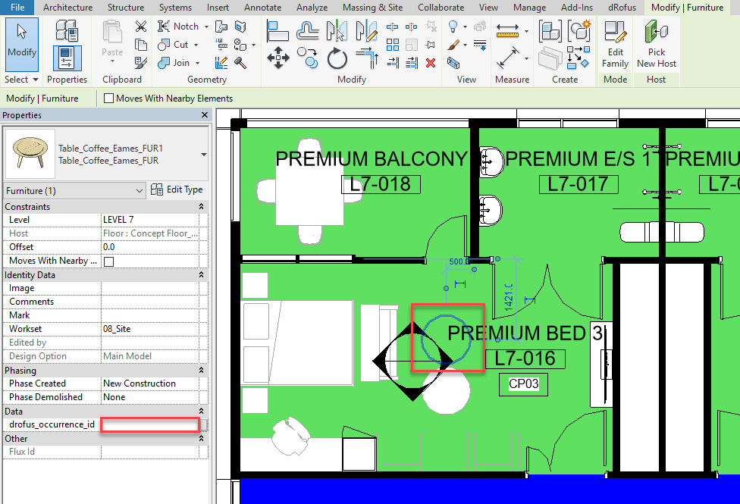The width and height of the screenshot is (740, 504).
Task: Close the Properties palette
Action: point(204,115)
